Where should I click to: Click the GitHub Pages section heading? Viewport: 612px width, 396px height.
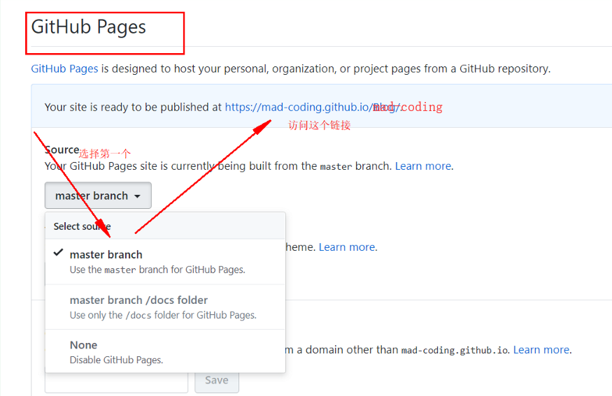tap(89, 27)
